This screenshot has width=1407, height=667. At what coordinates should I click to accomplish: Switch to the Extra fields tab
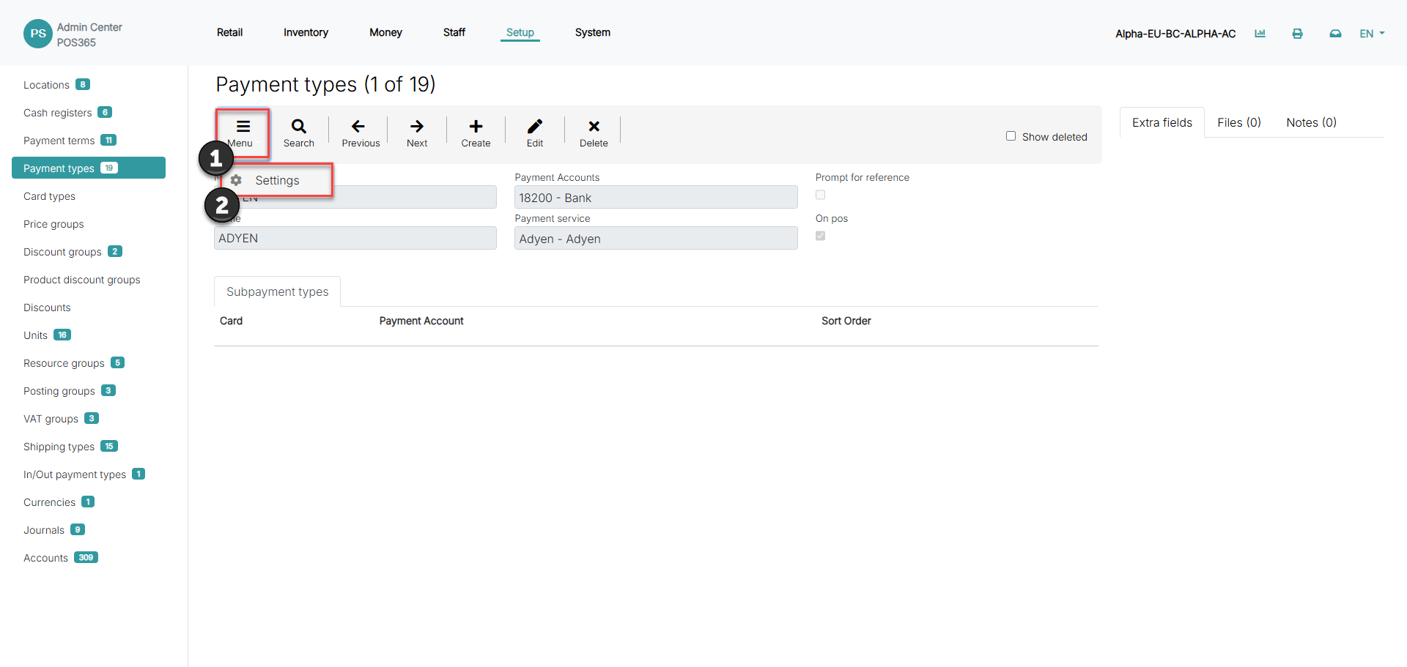tap(1162, 122)
